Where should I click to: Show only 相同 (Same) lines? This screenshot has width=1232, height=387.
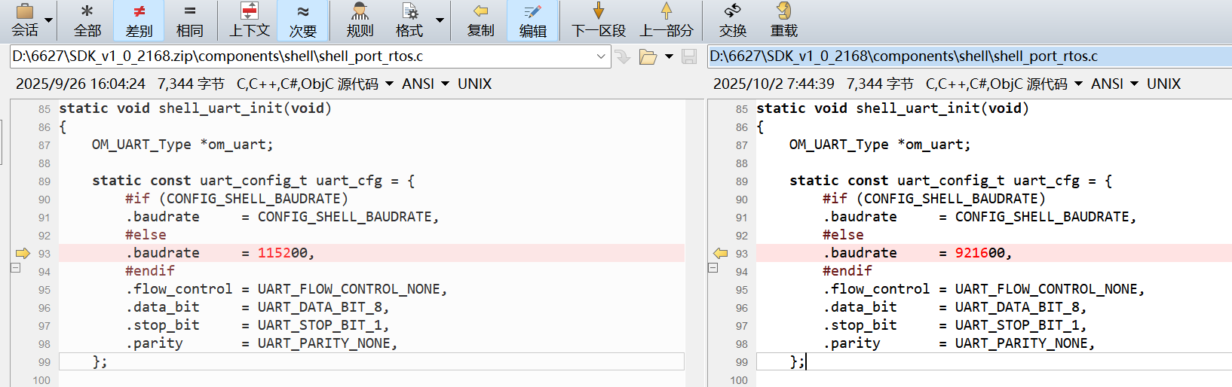pos(189,20)
